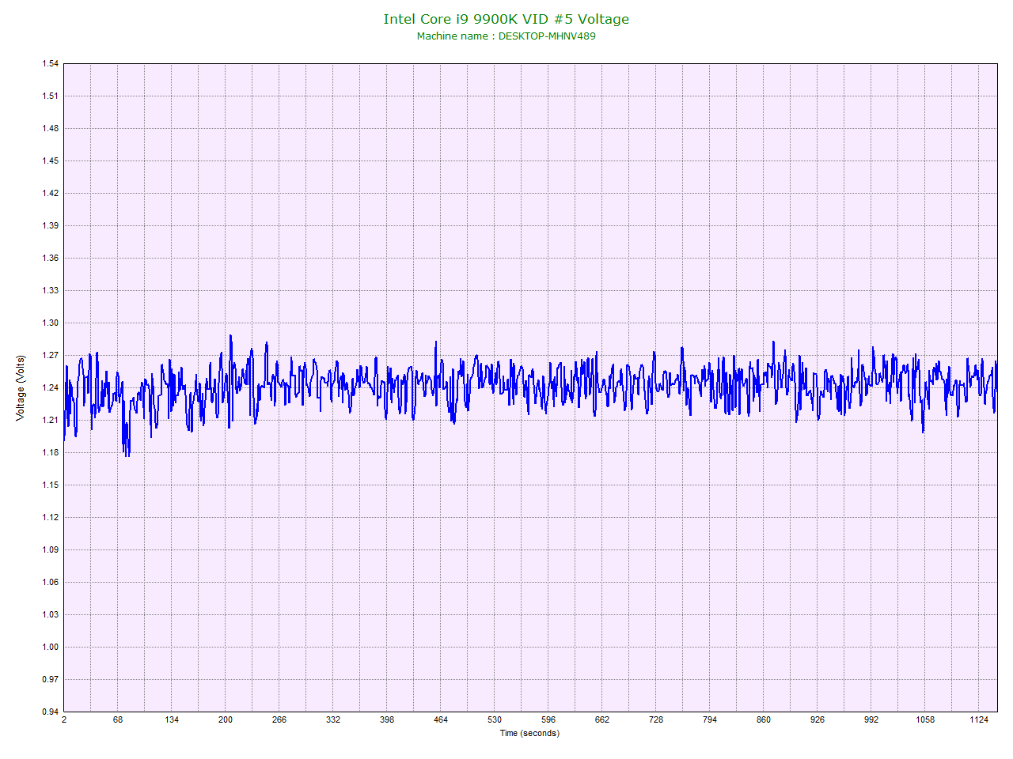This screenshot has height=759, width=1013.
Task: Pick the 1.24 voltage axis value
Action: click(51, 388)
